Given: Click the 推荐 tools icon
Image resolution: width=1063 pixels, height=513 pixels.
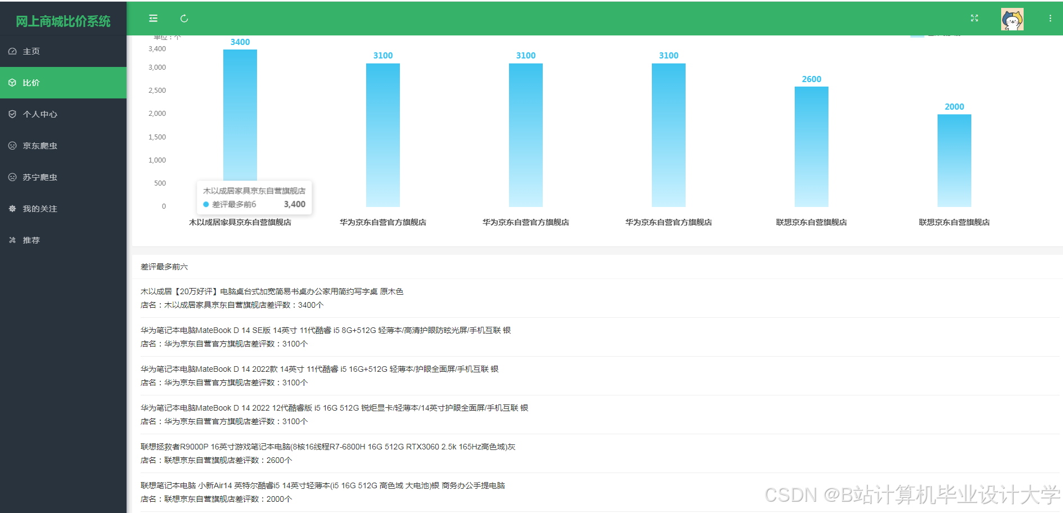Looking at the screenshot, I should pos(12,240).
